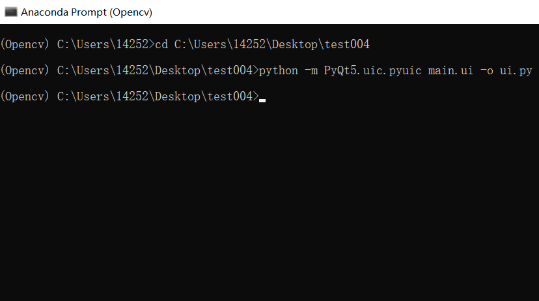This screenshot has height=301, width=539.
Task: Click the (Opencv) environment label on first line
Action: click(x=25, y=44)
